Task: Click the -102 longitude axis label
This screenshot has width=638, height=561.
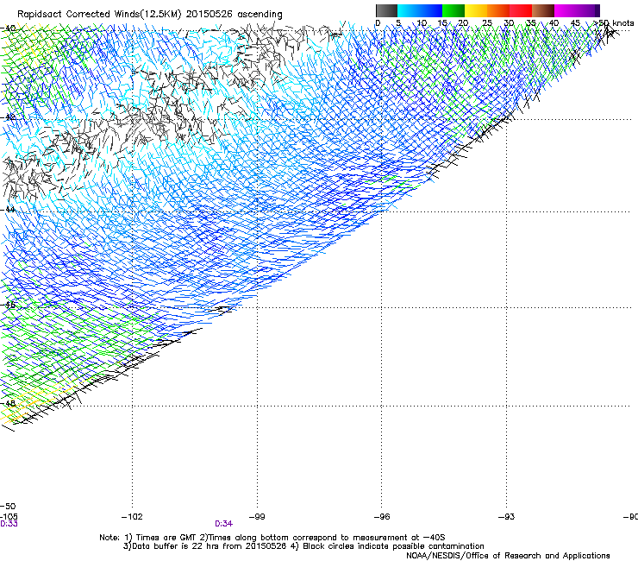Action: 132,517
